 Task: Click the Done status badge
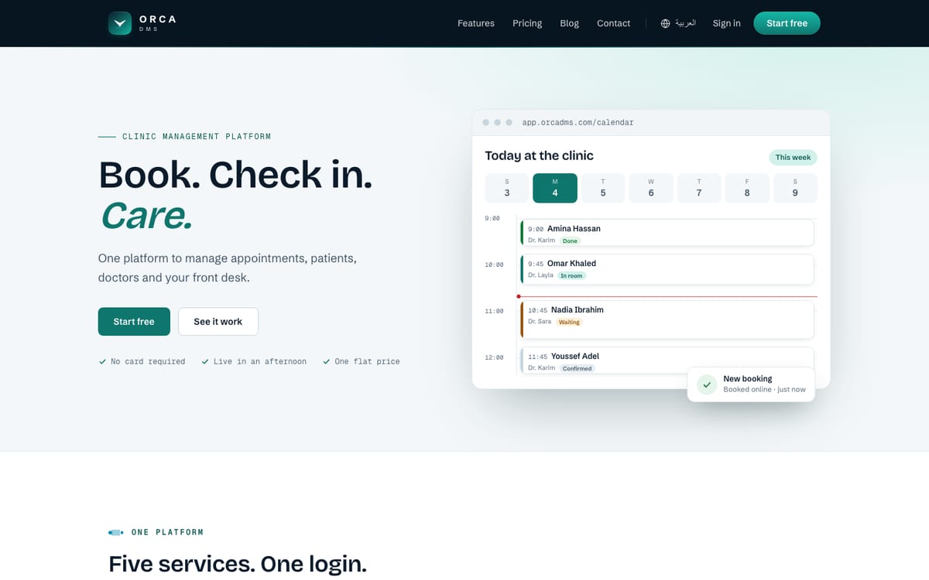[x=571, y=241]
